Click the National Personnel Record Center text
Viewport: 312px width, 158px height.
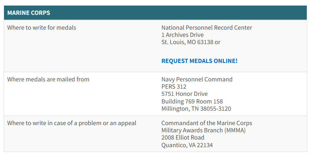(x=207, y=28)
